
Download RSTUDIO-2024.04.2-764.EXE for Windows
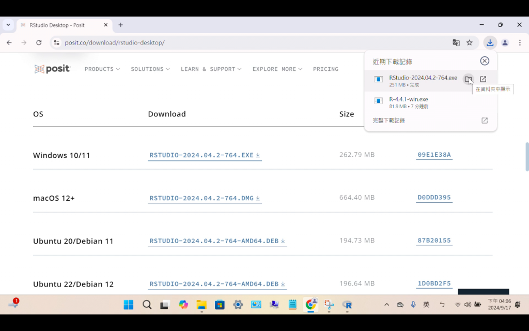pos(205,155)
